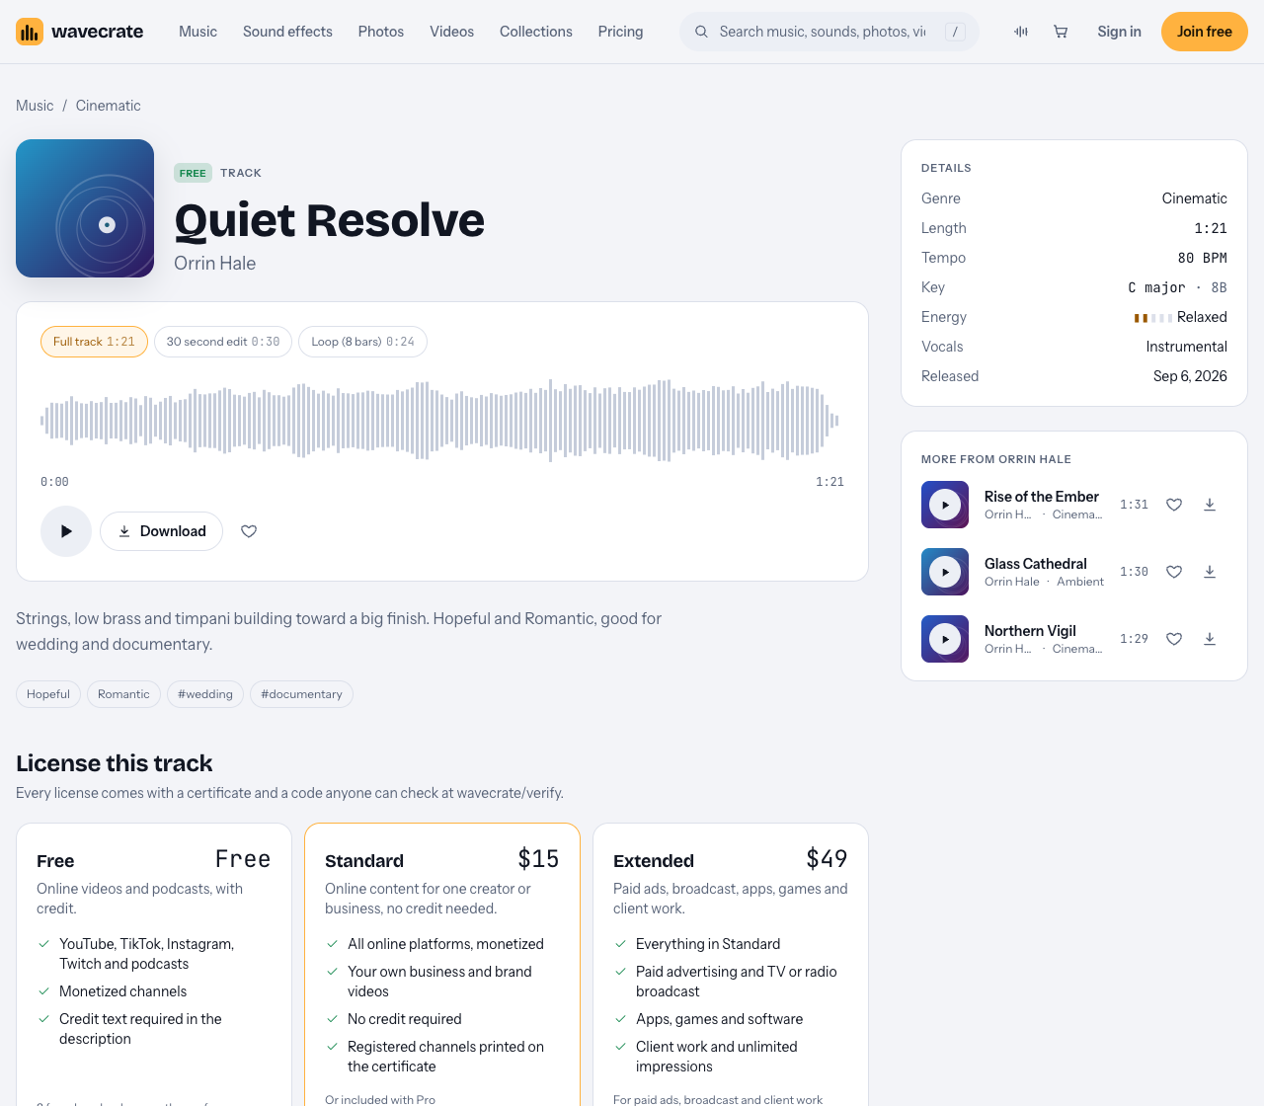Open the #documentary tag
Image resolution: width=1264 pixels, height=1106 pixels.
tap(301, 694)
